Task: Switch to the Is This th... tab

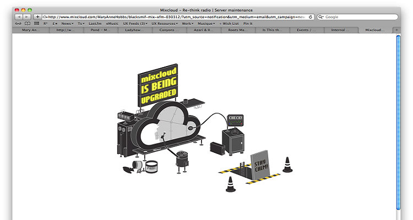Action: tap(272, 30)
